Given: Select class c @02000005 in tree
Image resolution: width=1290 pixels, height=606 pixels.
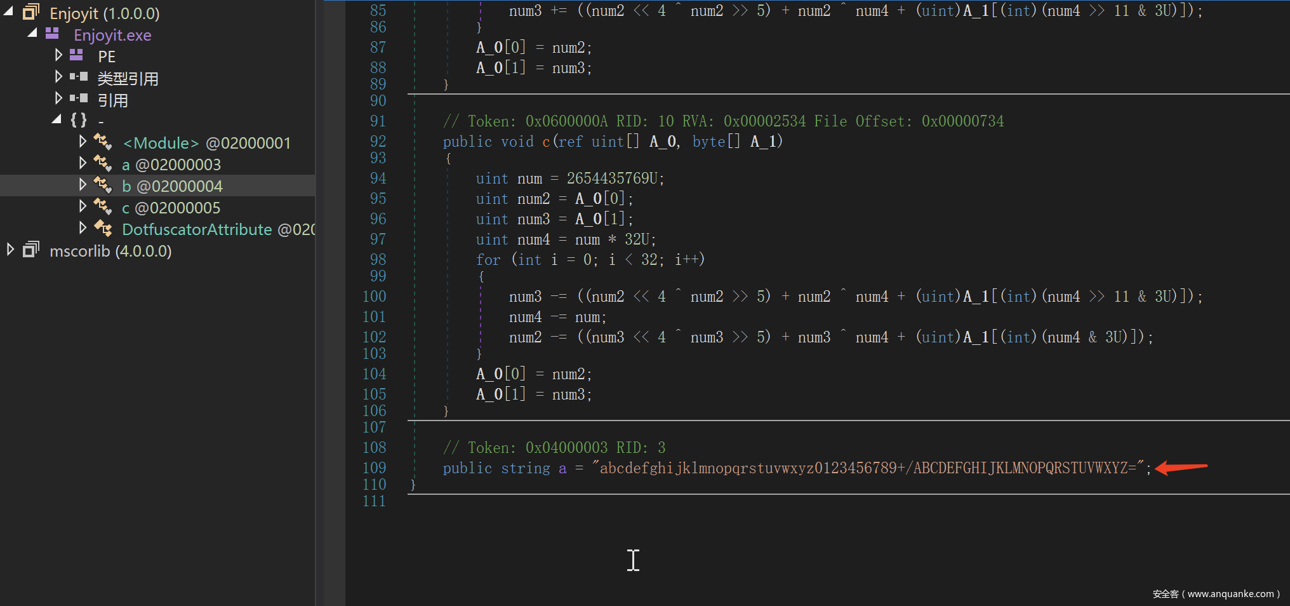Looking at the screenshot, I should 171,208.
